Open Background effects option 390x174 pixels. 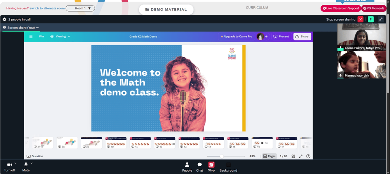[228, 167]
